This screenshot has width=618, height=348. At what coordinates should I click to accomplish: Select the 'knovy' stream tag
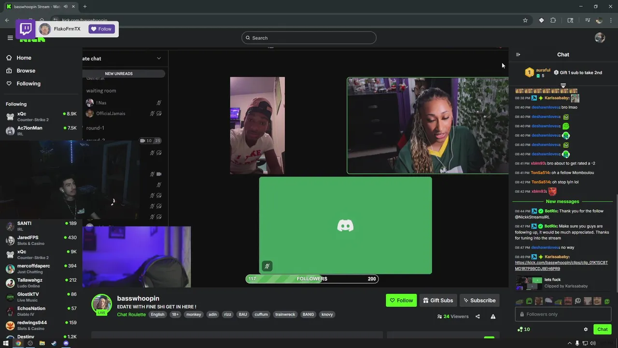pos(327,314)
